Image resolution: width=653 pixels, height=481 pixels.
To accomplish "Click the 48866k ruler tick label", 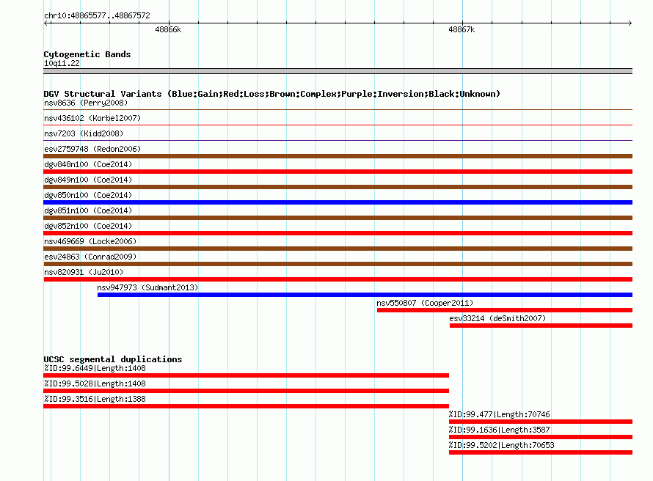I will coord(168,29).
